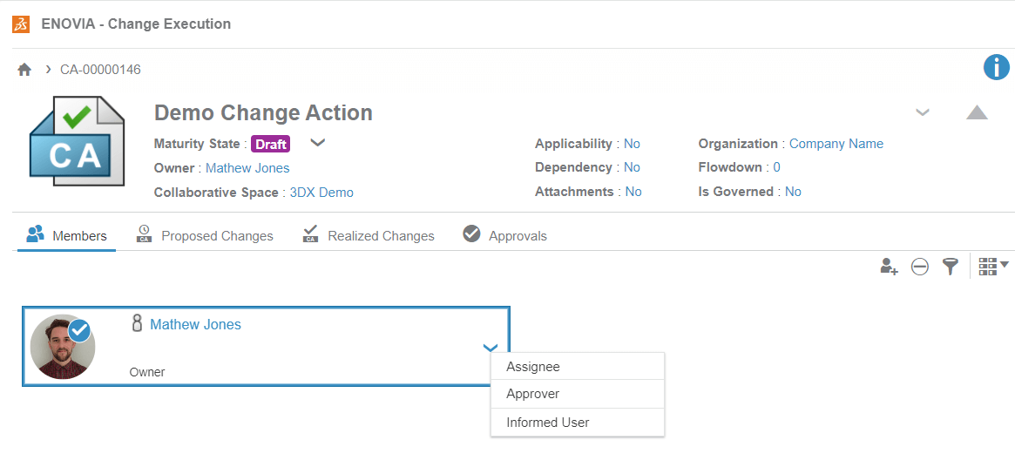The width and height of the screenshot is (1015, 467).
Task: Go to home via house icon
Action: tap(24, 70)
